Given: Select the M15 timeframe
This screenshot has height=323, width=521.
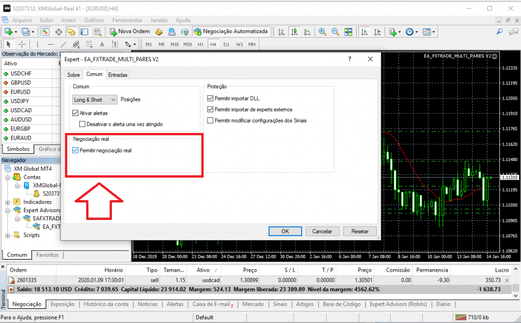Looking at the screenshot, I should pyautogui.click(x=175, y=44).
